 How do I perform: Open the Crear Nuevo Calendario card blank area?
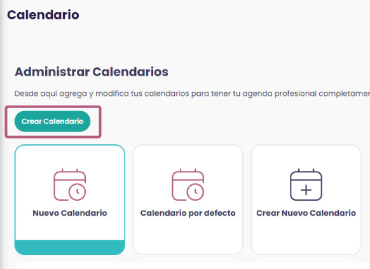(306, 235)
